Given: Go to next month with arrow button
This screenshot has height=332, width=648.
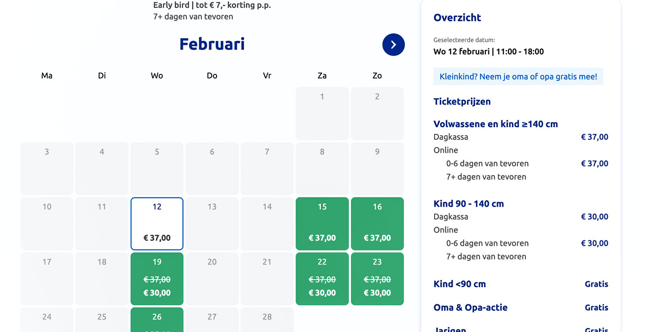Looking at the screenshot, I should click(393, 44).
